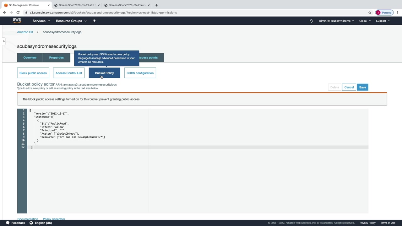The height and width of the screenshot is (226, 402).
Task: Click the "Effect":"Allow" line
Action: pos(53,127)
